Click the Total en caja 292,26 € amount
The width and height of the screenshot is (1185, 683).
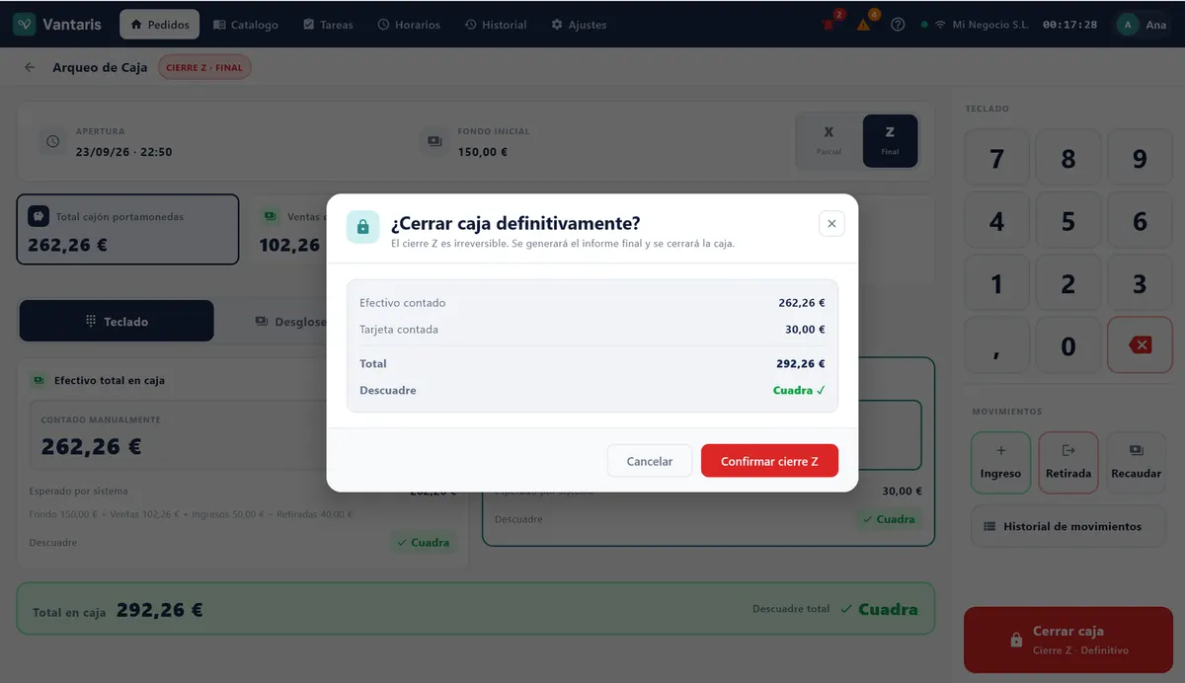pyautogui.click(x=160, y=610)
